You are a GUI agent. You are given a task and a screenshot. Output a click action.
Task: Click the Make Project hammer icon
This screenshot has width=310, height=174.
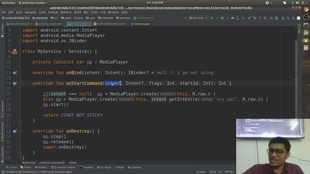click(x=186, y=18)
